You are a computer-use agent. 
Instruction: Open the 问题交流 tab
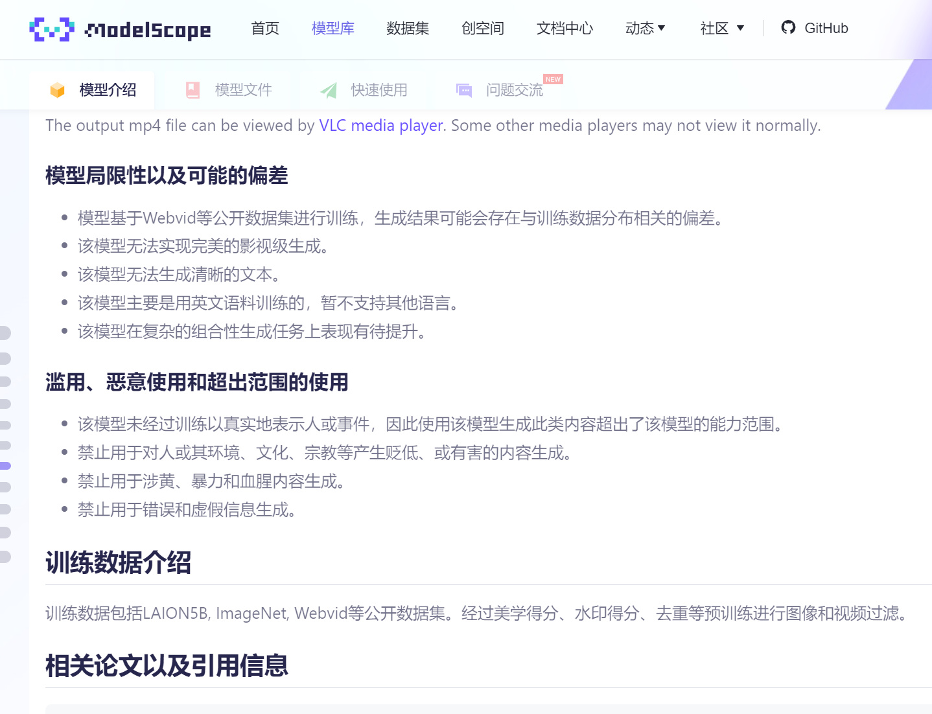(x=515, y=90)
